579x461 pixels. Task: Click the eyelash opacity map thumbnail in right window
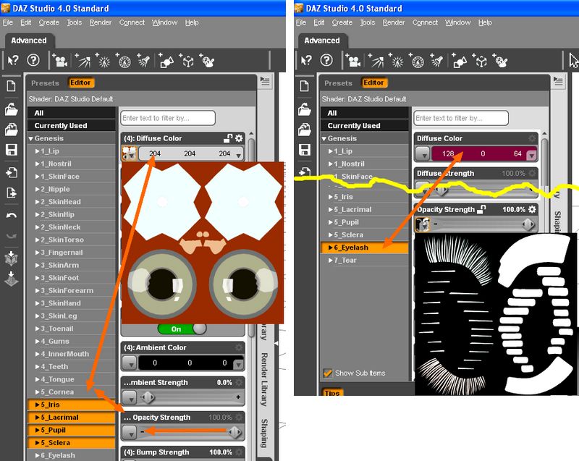coord(423,224)
